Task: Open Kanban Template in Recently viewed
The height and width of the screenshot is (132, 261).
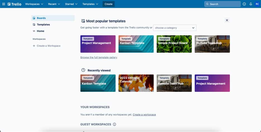Action: tap(98, 83)
